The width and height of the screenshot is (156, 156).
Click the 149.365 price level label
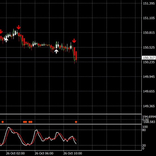pyautogui.click(x=149, y=106)
